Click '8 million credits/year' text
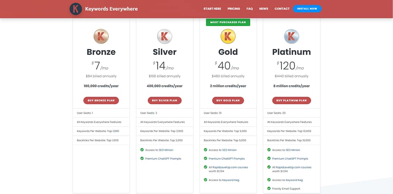The height and width of the screenshot is (194, 393). click(292, 86)
